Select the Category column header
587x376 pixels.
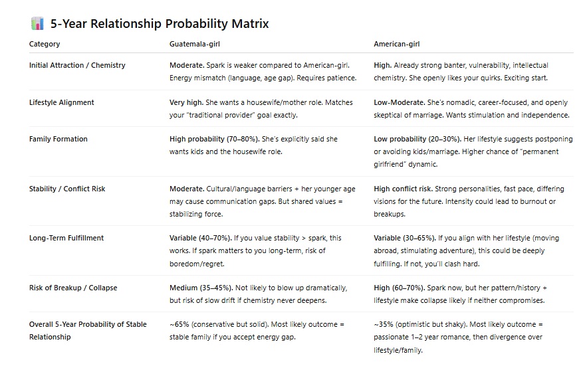pyautogui.click(x=45, y=44)
